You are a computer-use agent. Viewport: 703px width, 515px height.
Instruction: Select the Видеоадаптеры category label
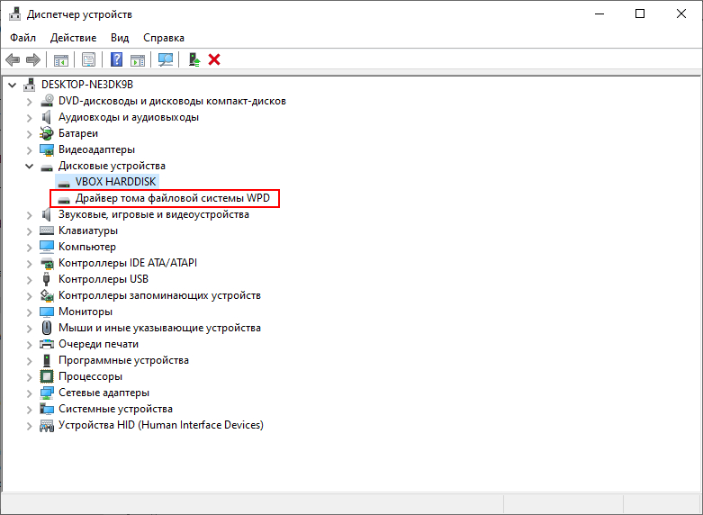[x=96, y=149]
